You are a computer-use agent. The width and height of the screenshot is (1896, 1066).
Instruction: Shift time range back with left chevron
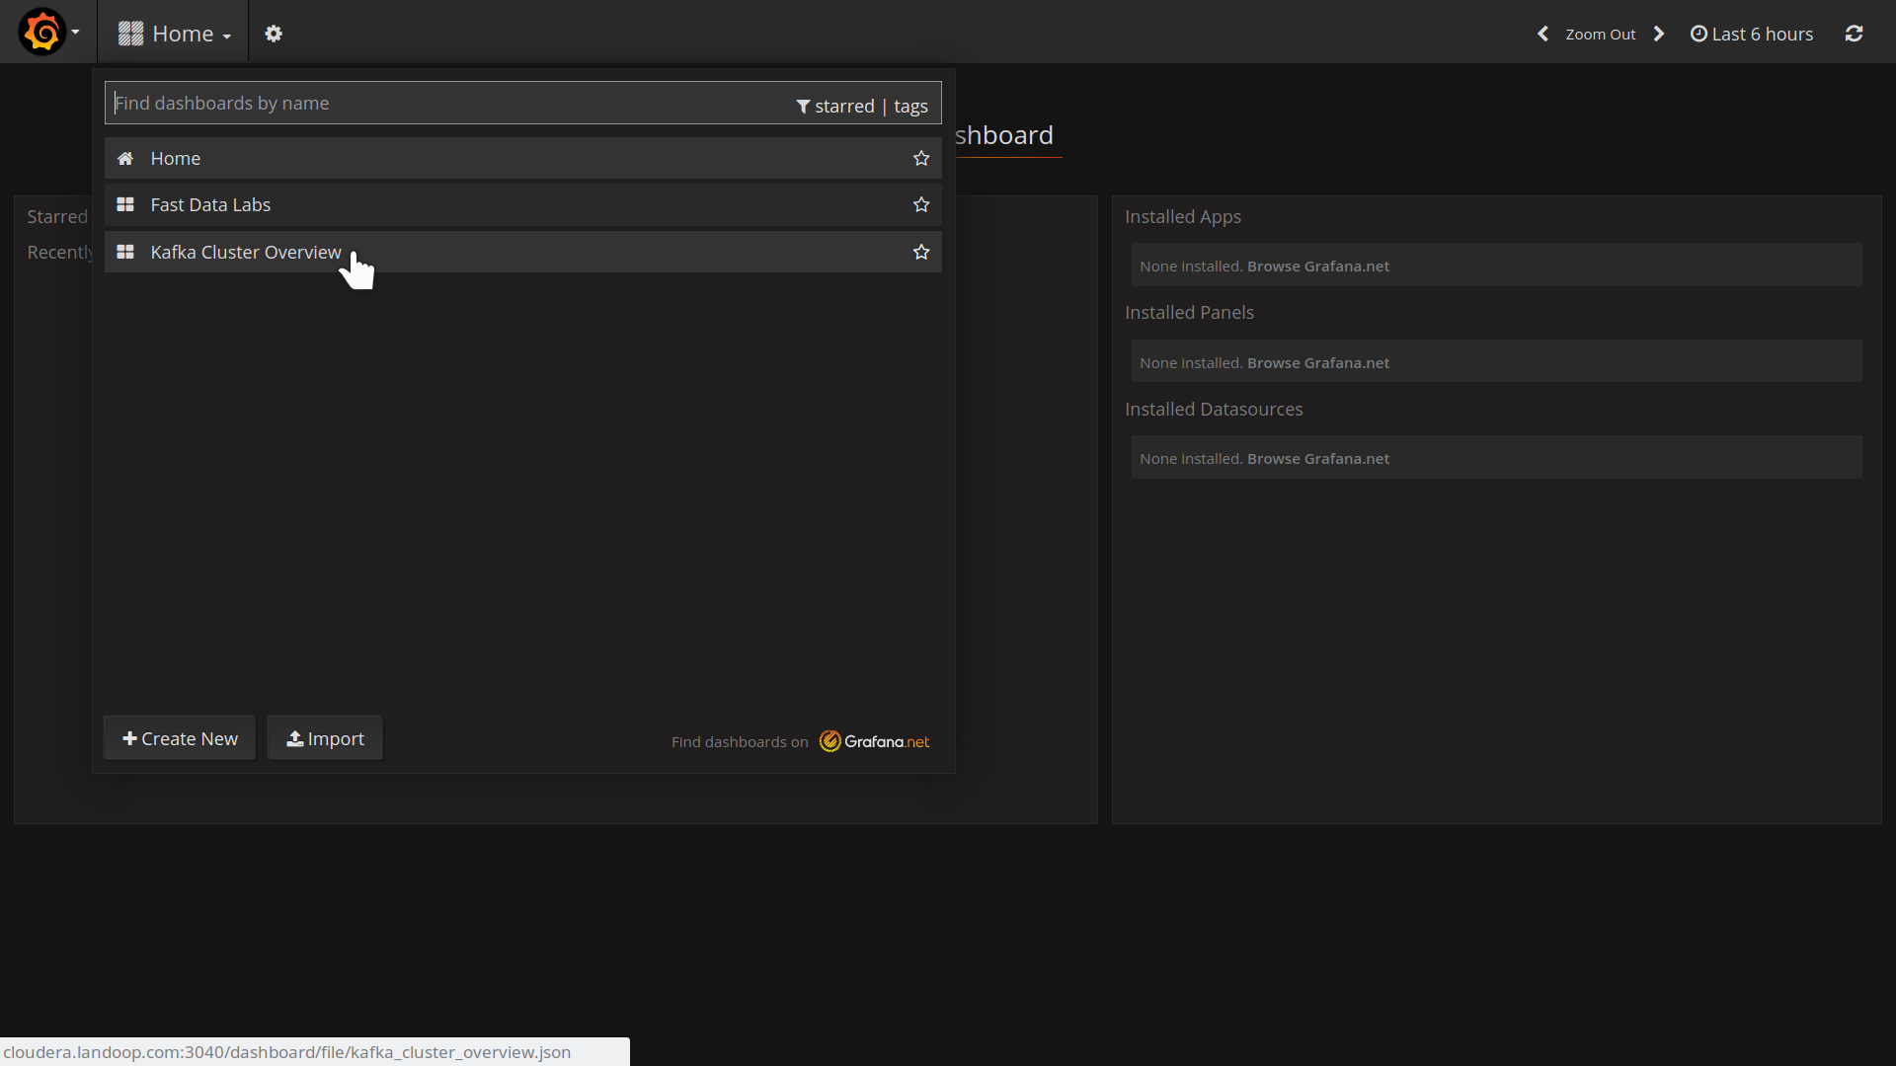[1542, 34]
